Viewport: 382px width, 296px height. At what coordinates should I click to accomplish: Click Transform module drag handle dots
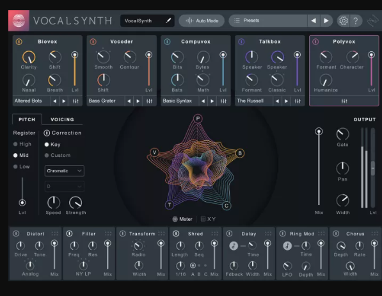click(161, 233)
